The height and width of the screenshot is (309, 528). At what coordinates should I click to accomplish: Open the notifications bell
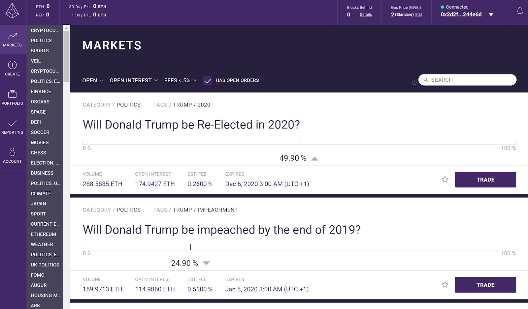point(519,11)
